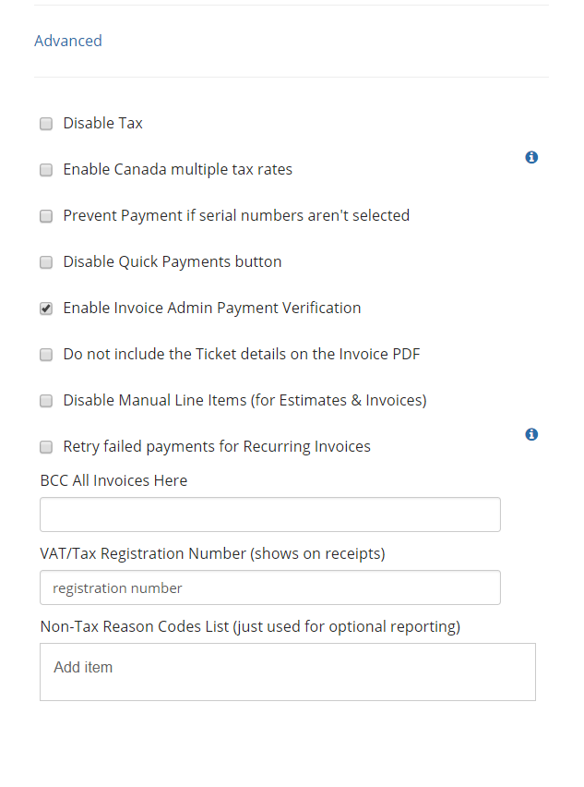The height and width of the screenshot is (787, 584).
Task: Click info icon beside Retry failed payments
Action: (x=531, y=434)
